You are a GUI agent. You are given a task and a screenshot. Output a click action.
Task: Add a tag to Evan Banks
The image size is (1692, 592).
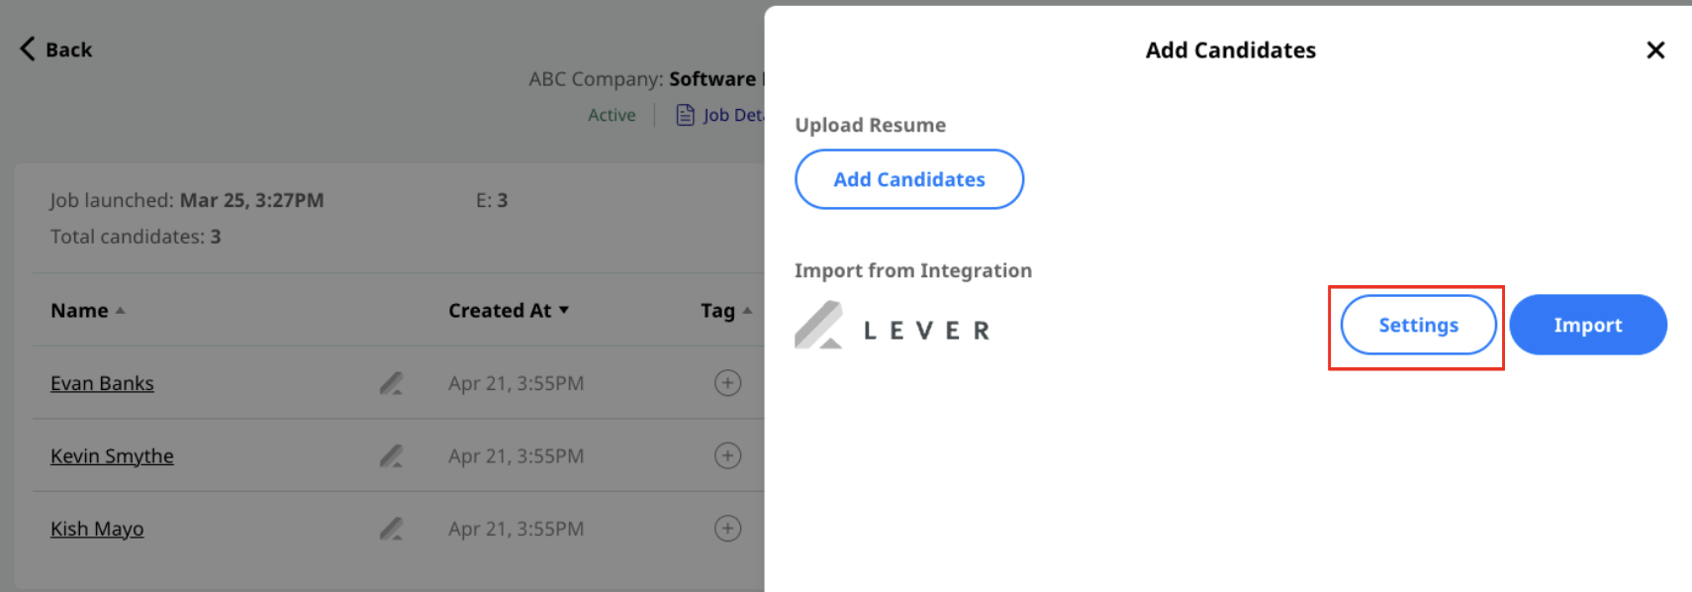click(x=727, y=383)
